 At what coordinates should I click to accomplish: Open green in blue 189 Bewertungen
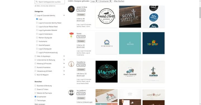pos(81,20)
